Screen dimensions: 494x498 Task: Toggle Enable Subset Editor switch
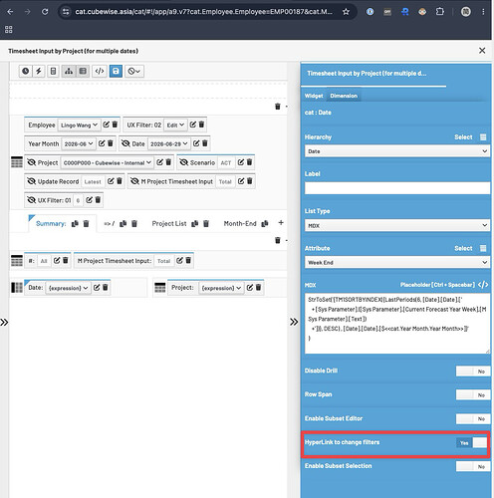click(x=473, y=418)
